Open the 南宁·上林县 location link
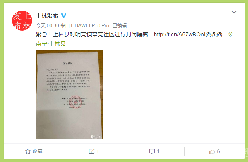The height and width of the screenshot is (162, 248). [51, 44]
